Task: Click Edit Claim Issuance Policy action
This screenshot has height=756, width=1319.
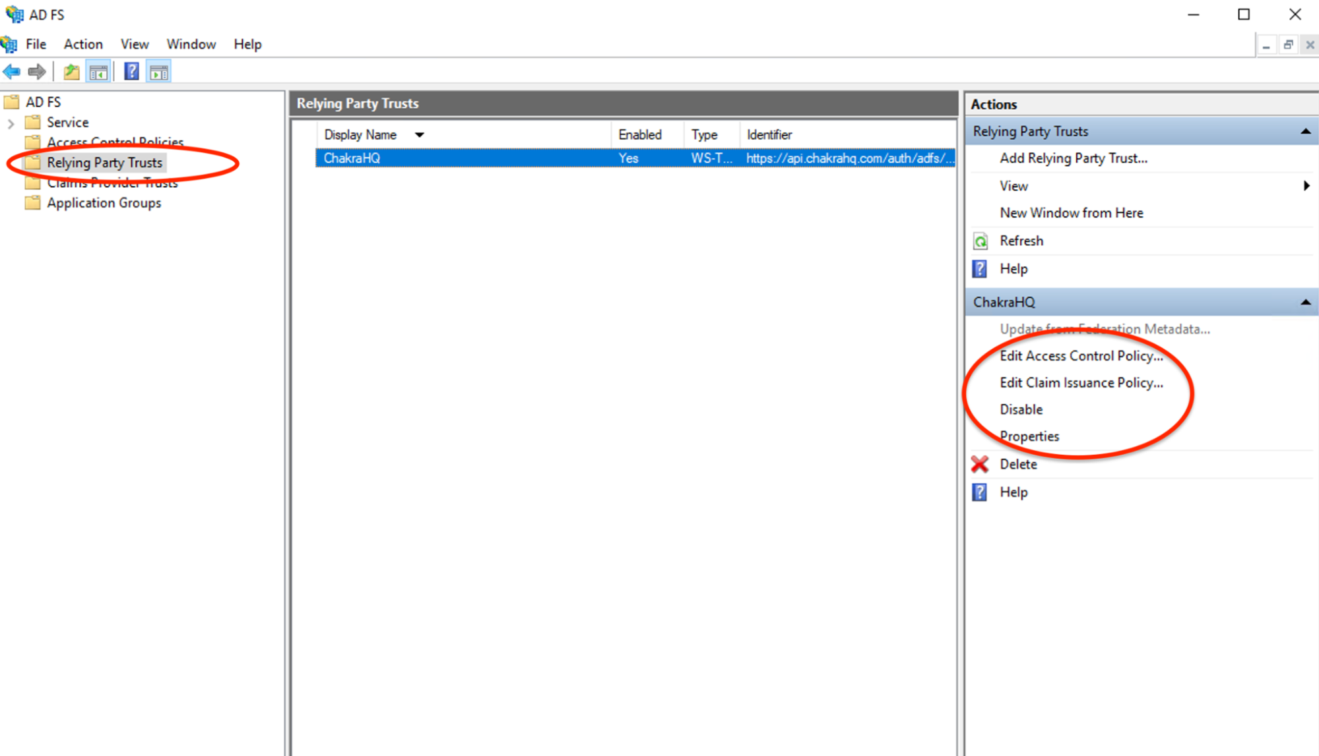Action: point(1081,383)
